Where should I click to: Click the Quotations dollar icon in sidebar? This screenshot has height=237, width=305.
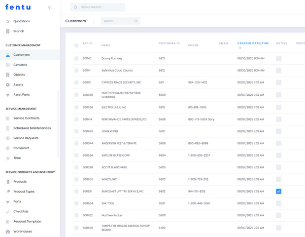pos(8,21)
